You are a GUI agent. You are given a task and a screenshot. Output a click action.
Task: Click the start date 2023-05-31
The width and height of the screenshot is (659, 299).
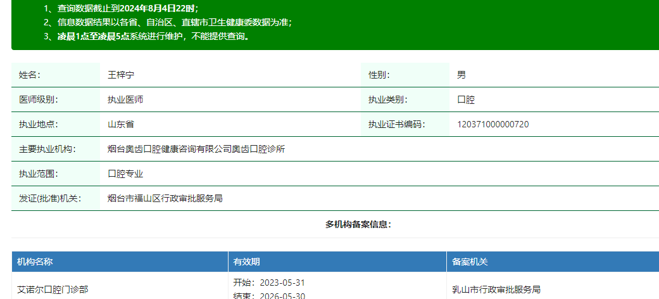click(269, 283)
